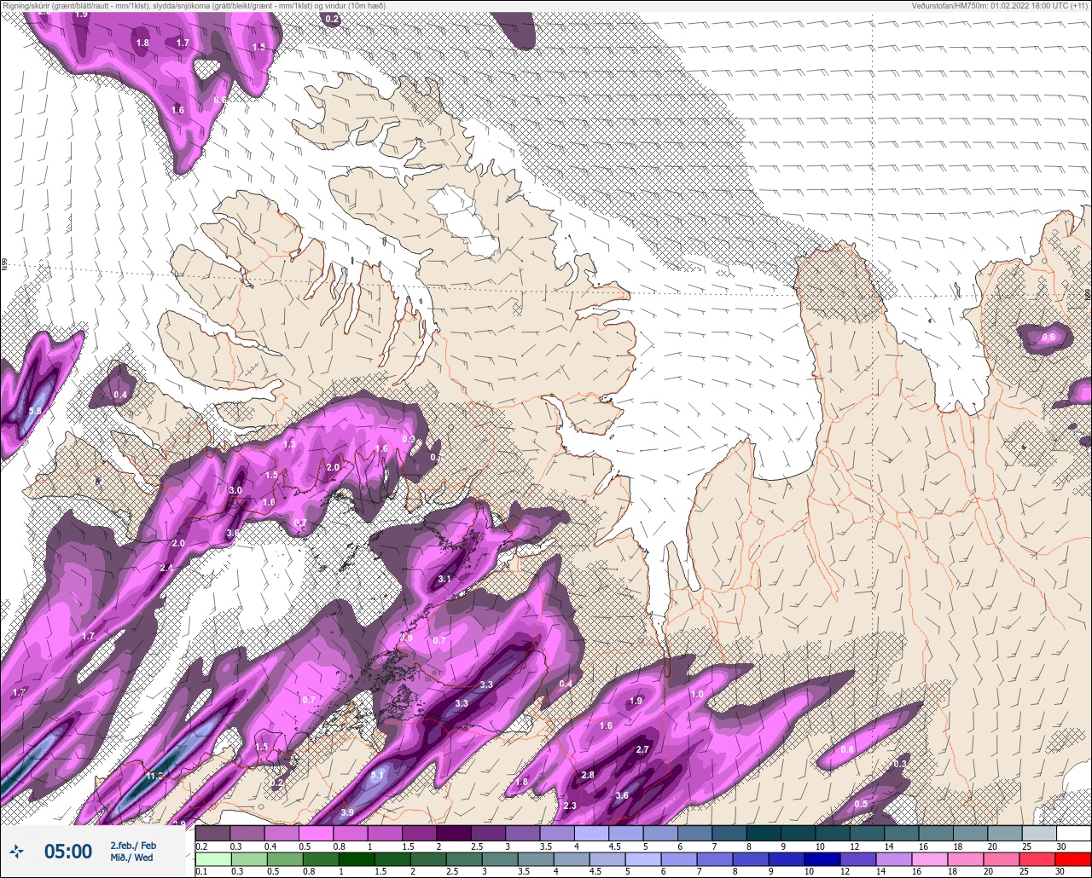This screenshot has height=878, width=1092.
Task: Select the dark purple top legend swatch labeled 2
Action: point(453,833)
